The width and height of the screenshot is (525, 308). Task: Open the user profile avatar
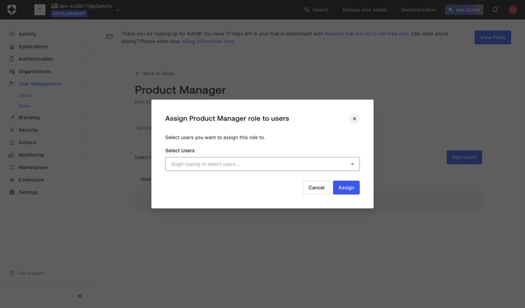(x=513, y=10)
